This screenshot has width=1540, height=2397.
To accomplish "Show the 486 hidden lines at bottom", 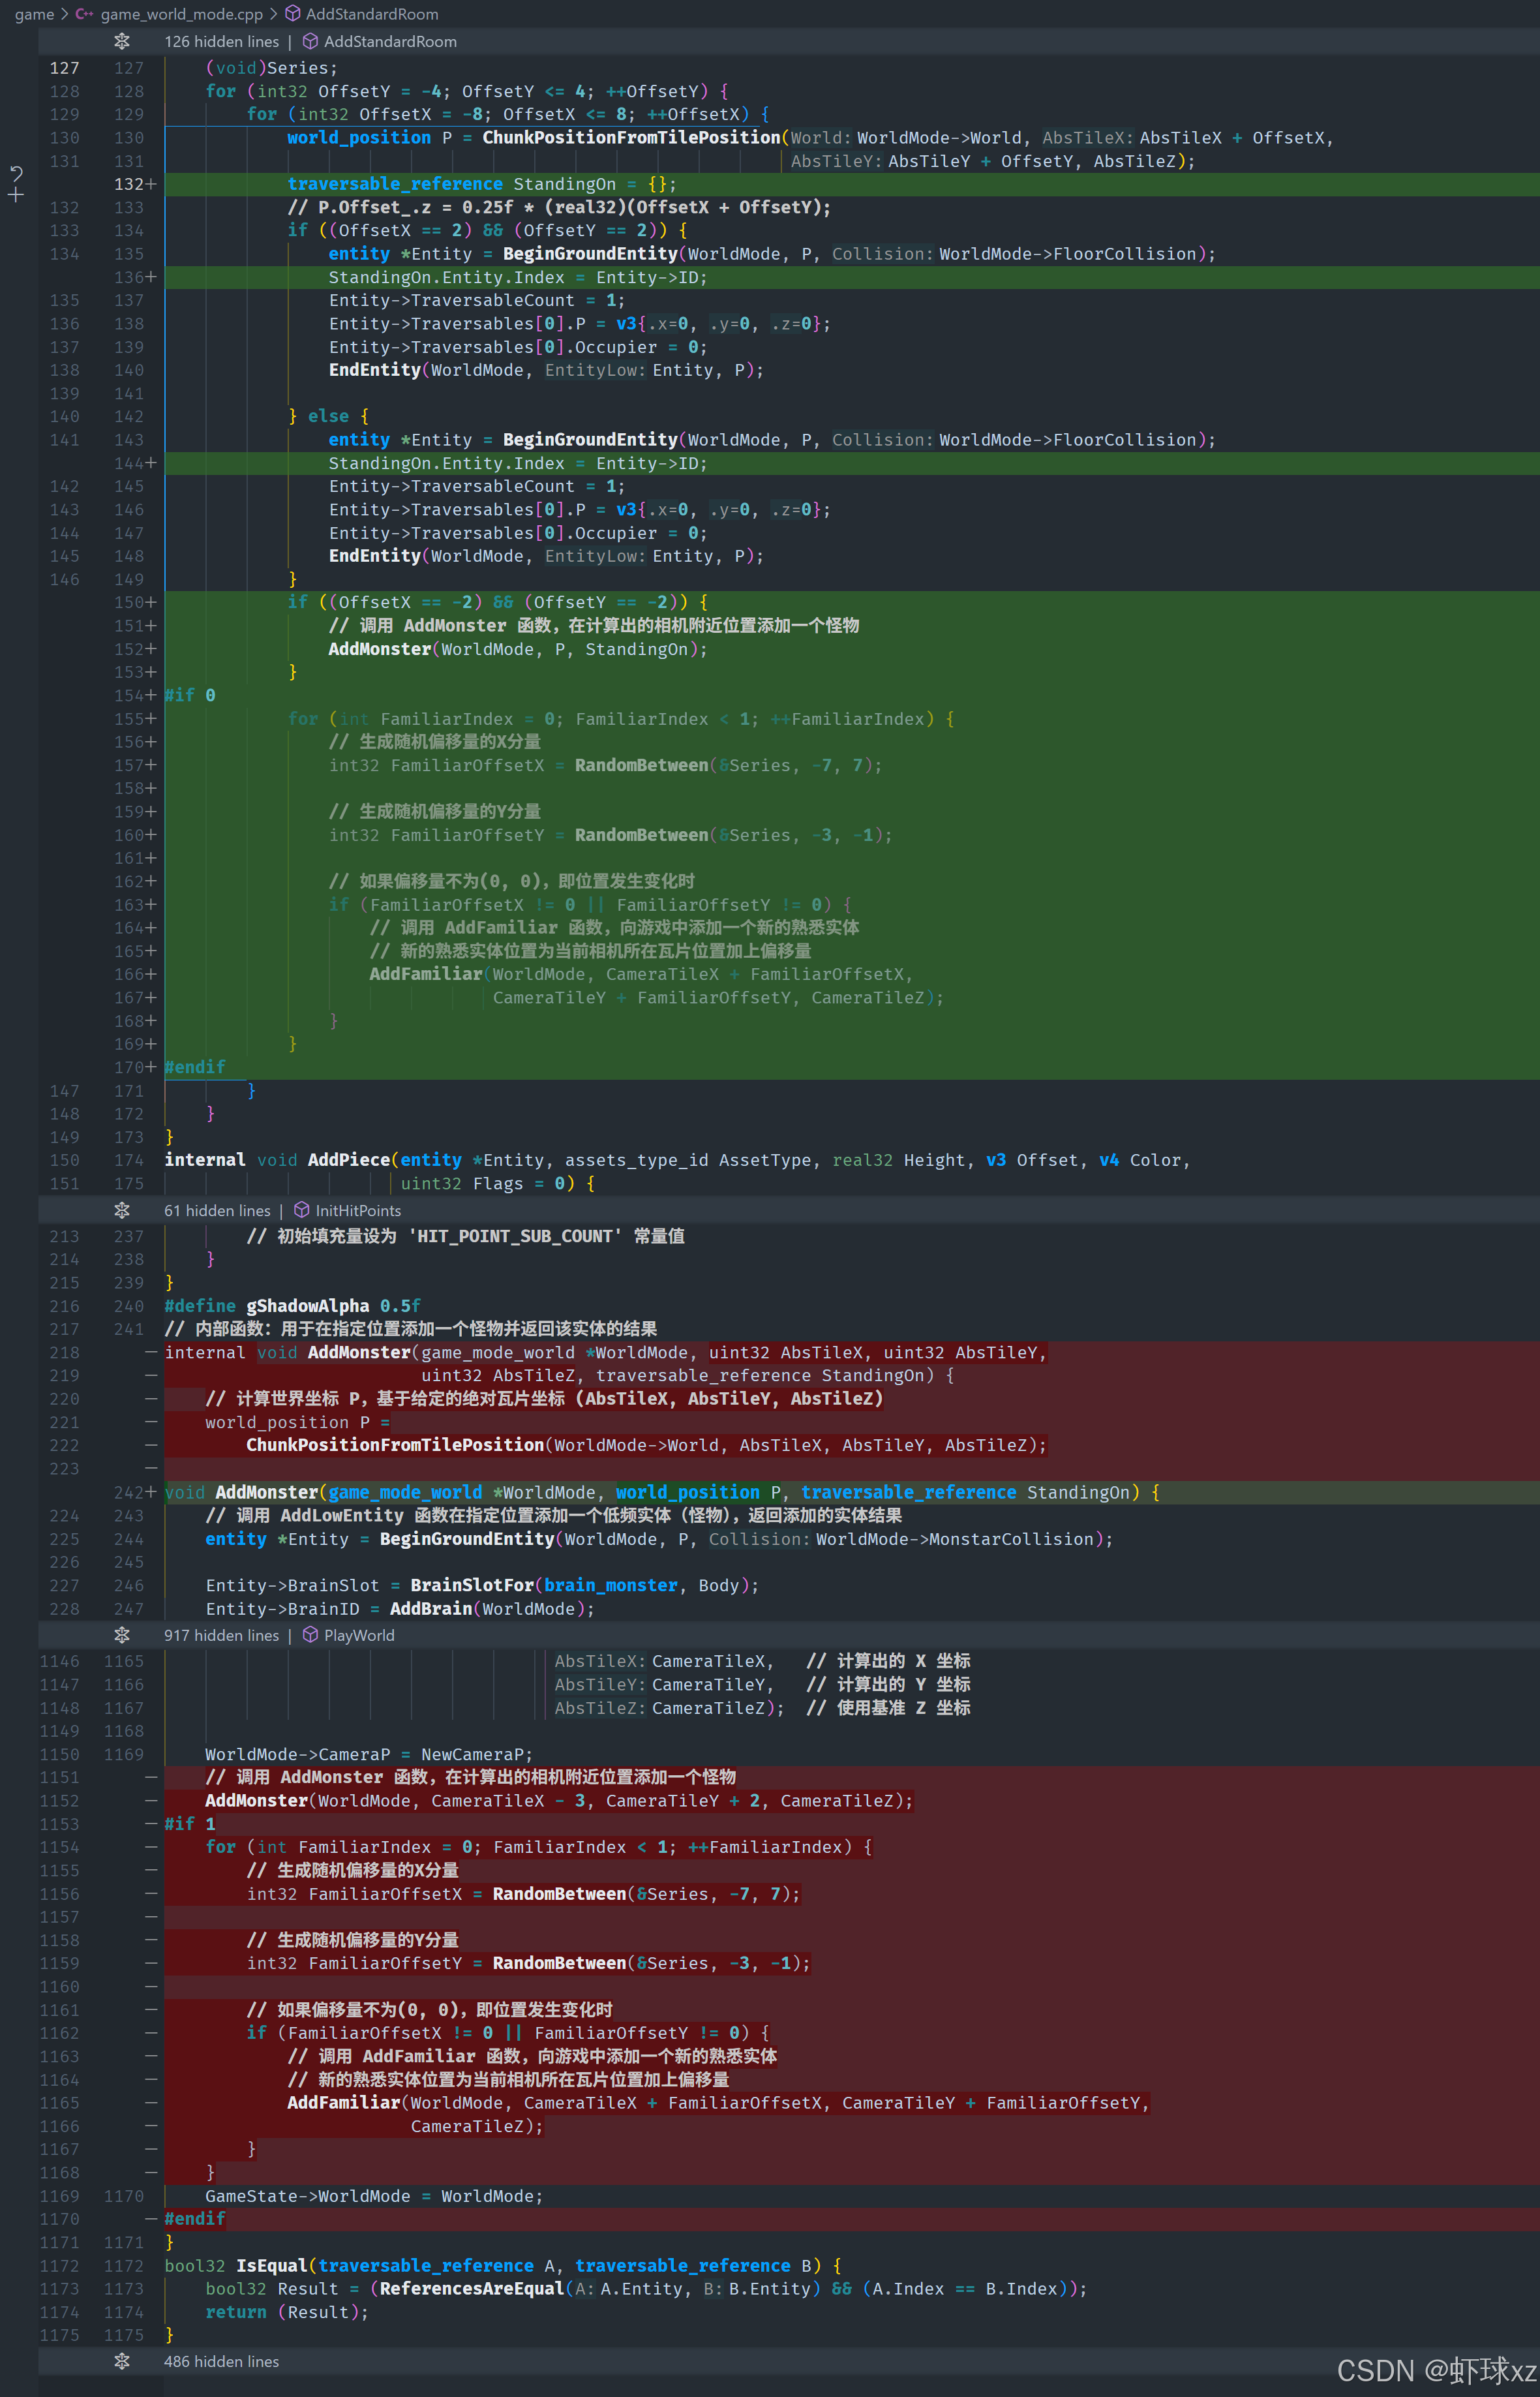I will (222, 2361).
